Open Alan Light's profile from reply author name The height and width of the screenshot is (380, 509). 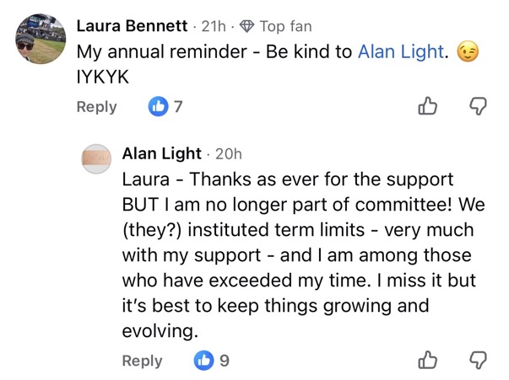click(x=162, y=153)
